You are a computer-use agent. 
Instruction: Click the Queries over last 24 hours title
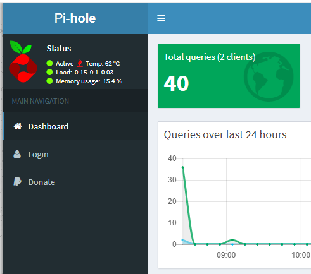(225, 134)
